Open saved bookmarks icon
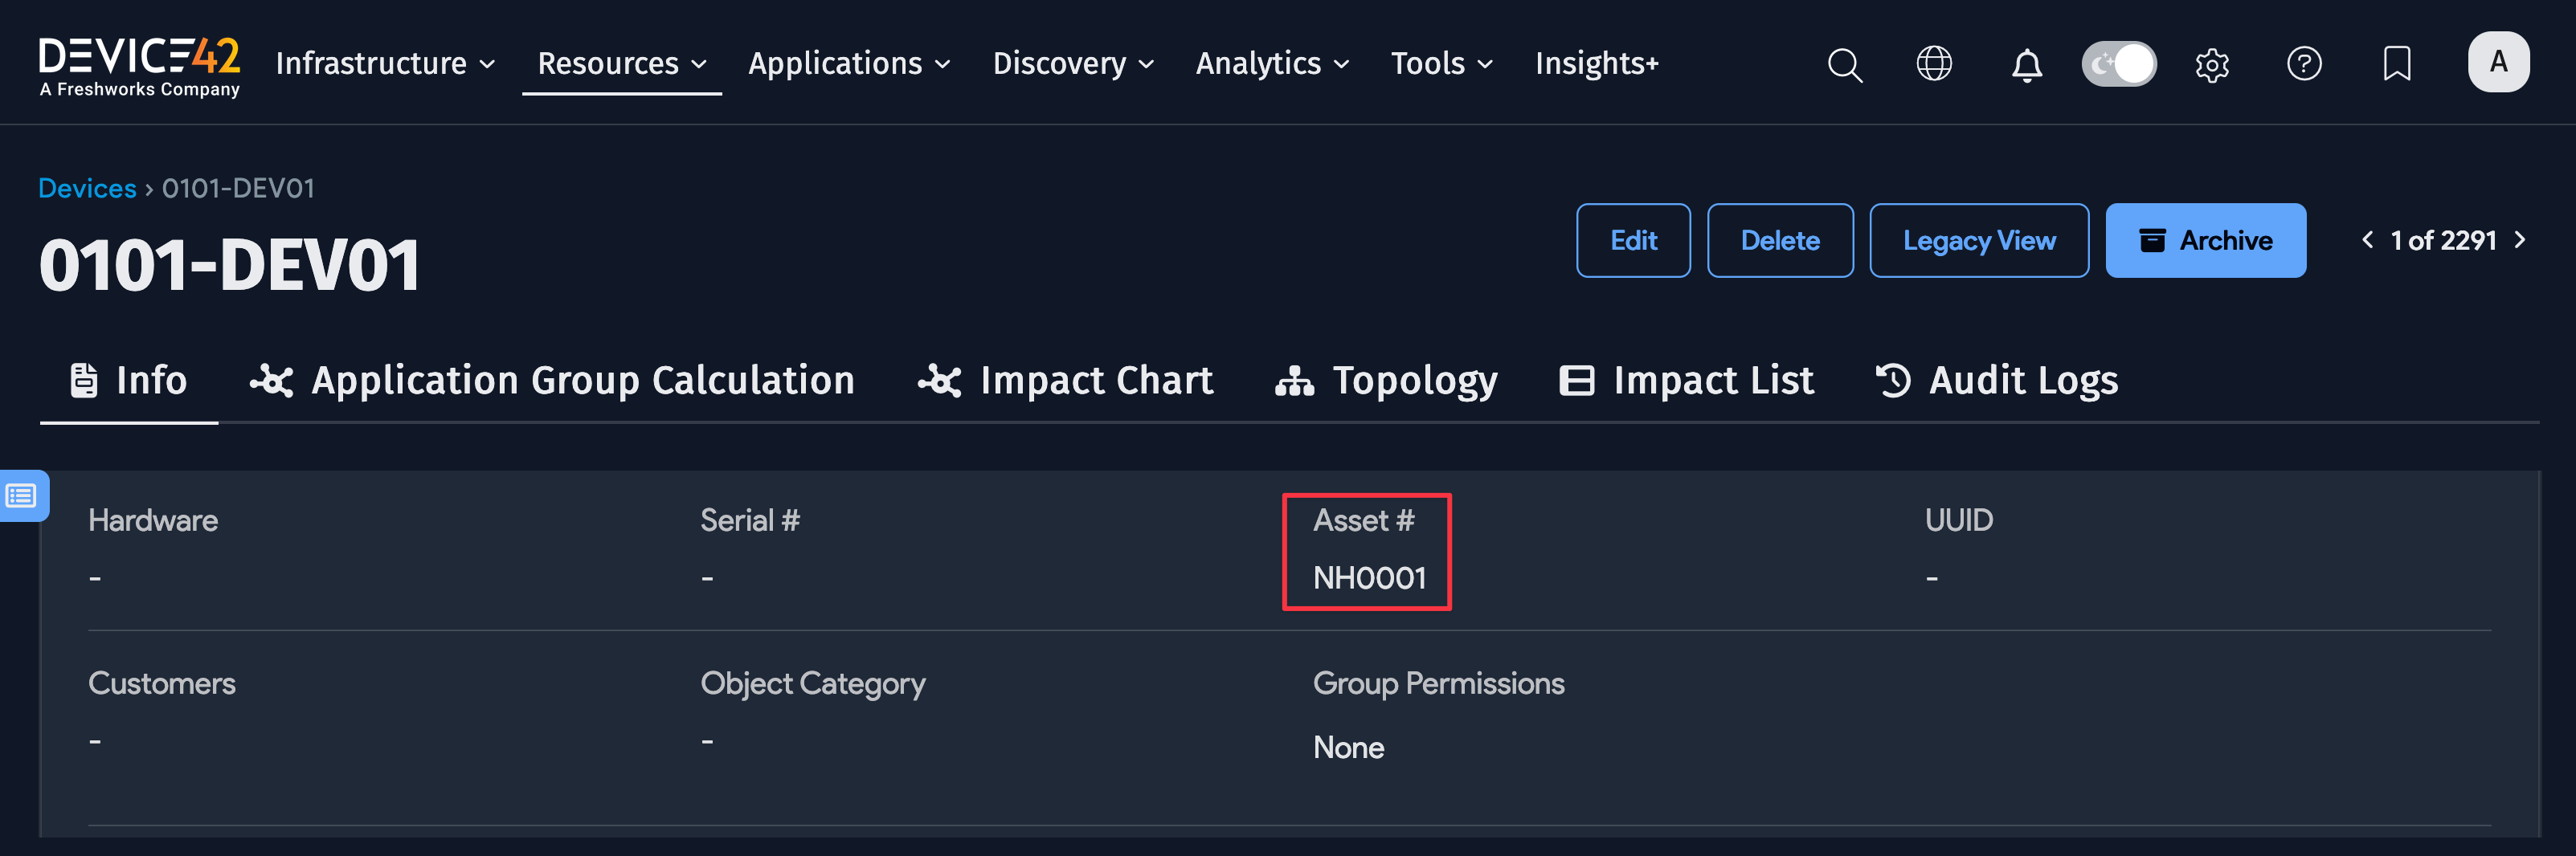Screen dimensions: 2576x856 pos(2396,64)
